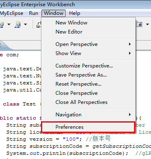Select New Editor menu entry
The height and width of the screenshot is (159, 151).
pyautogui.click(x=88, y=32)
